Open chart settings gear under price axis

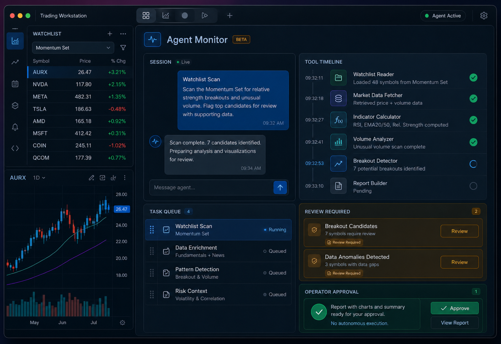[122, 322]
